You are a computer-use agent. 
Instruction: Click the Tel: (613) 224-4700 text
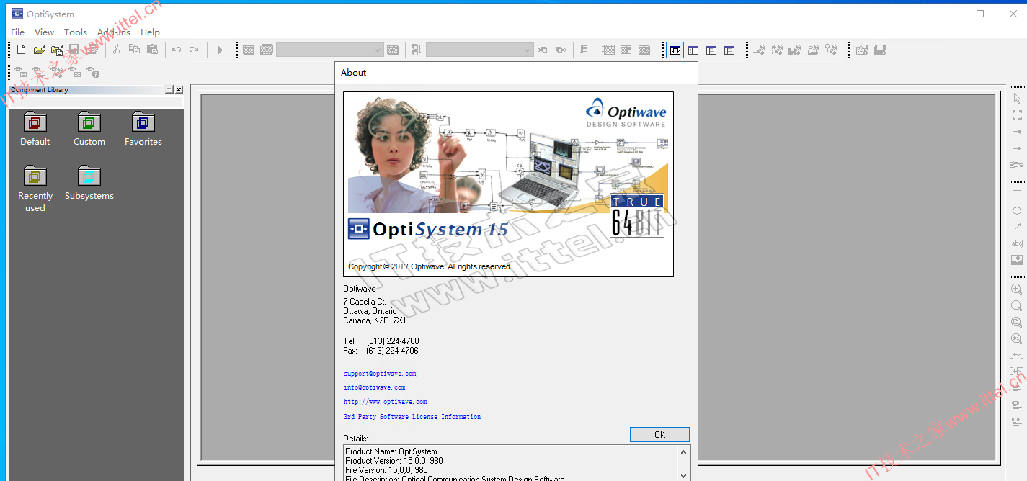point(381,341)
